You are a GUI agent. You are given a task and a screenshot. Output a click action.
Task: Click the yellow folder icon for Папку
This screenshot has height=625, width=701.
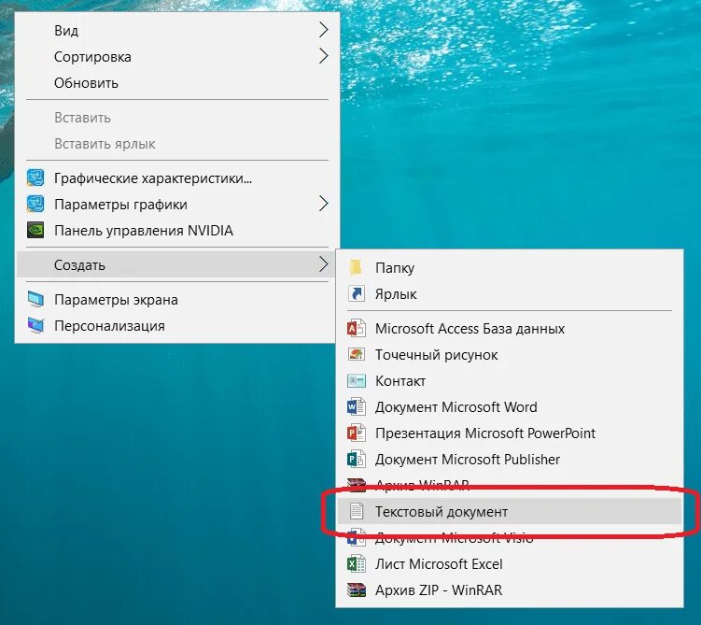(356, 267)
